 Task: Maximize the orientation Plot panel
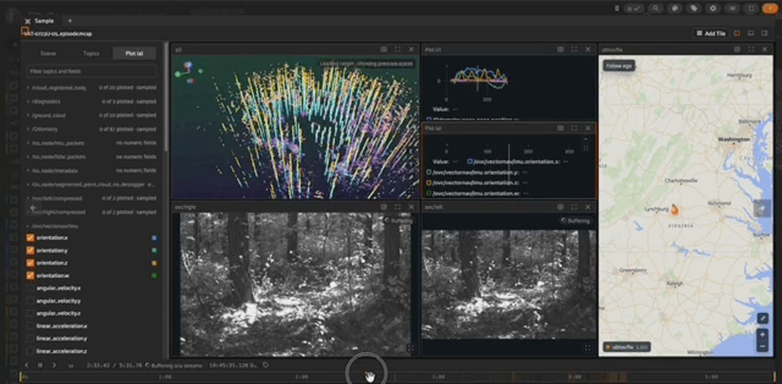point(574,128)
